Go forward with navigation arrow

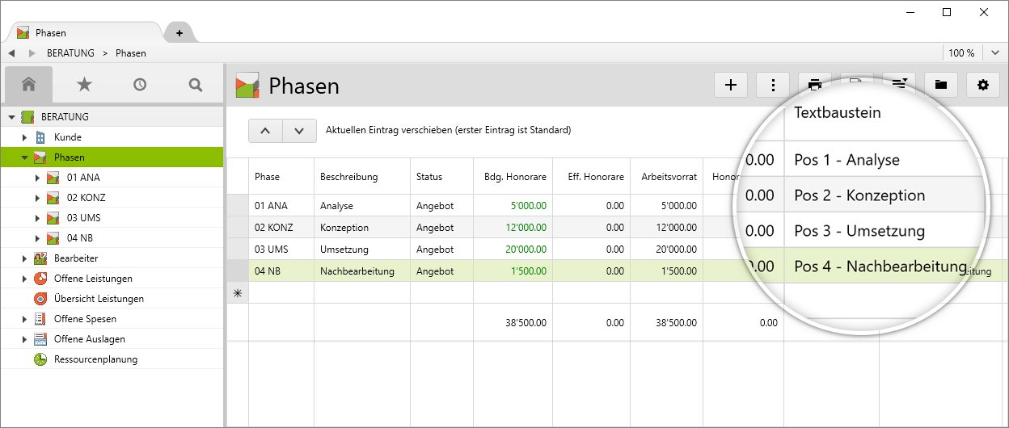(32, 53)
